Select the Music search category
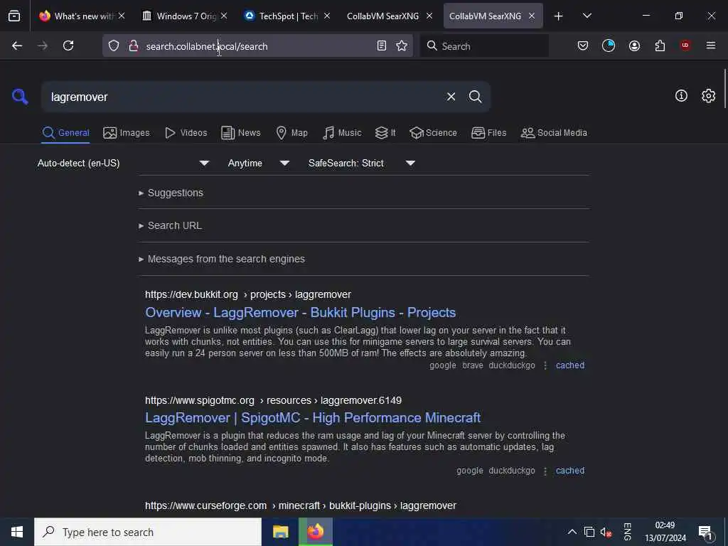Viewport: 728px width, 546px height. pyautogui.click(x=342, y=133)
